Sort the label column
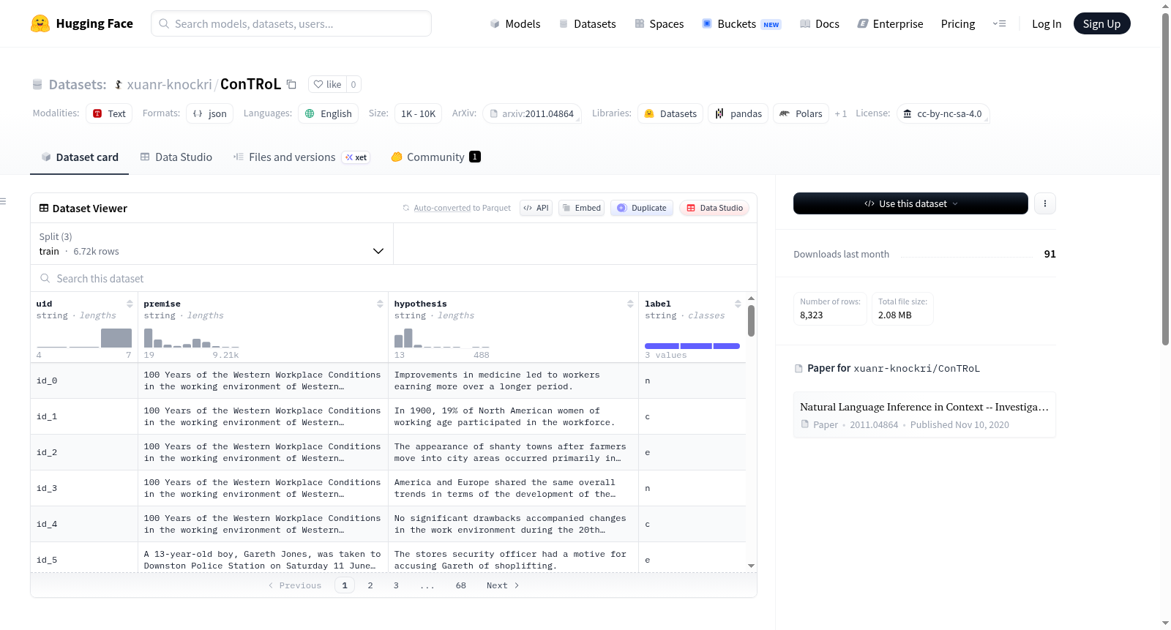Screen dimensions: 1171x630 (x=738, y=304)
